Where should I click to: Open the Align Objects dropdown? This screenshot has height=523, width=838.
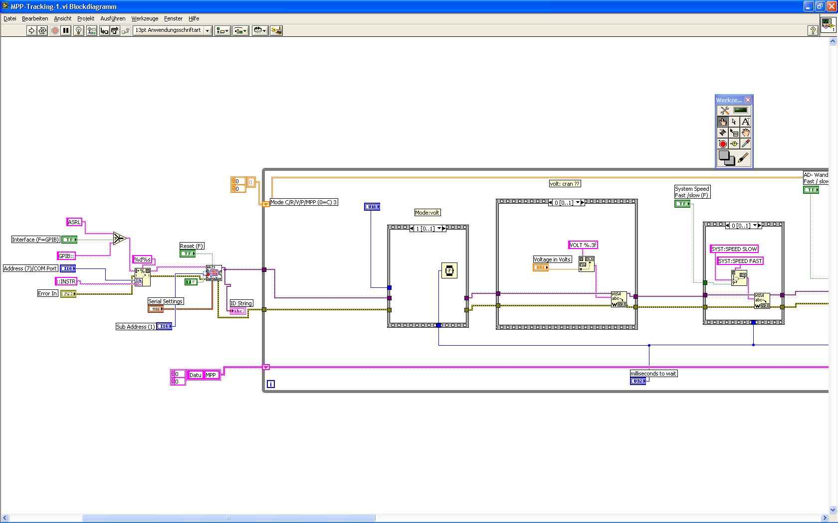222,30
